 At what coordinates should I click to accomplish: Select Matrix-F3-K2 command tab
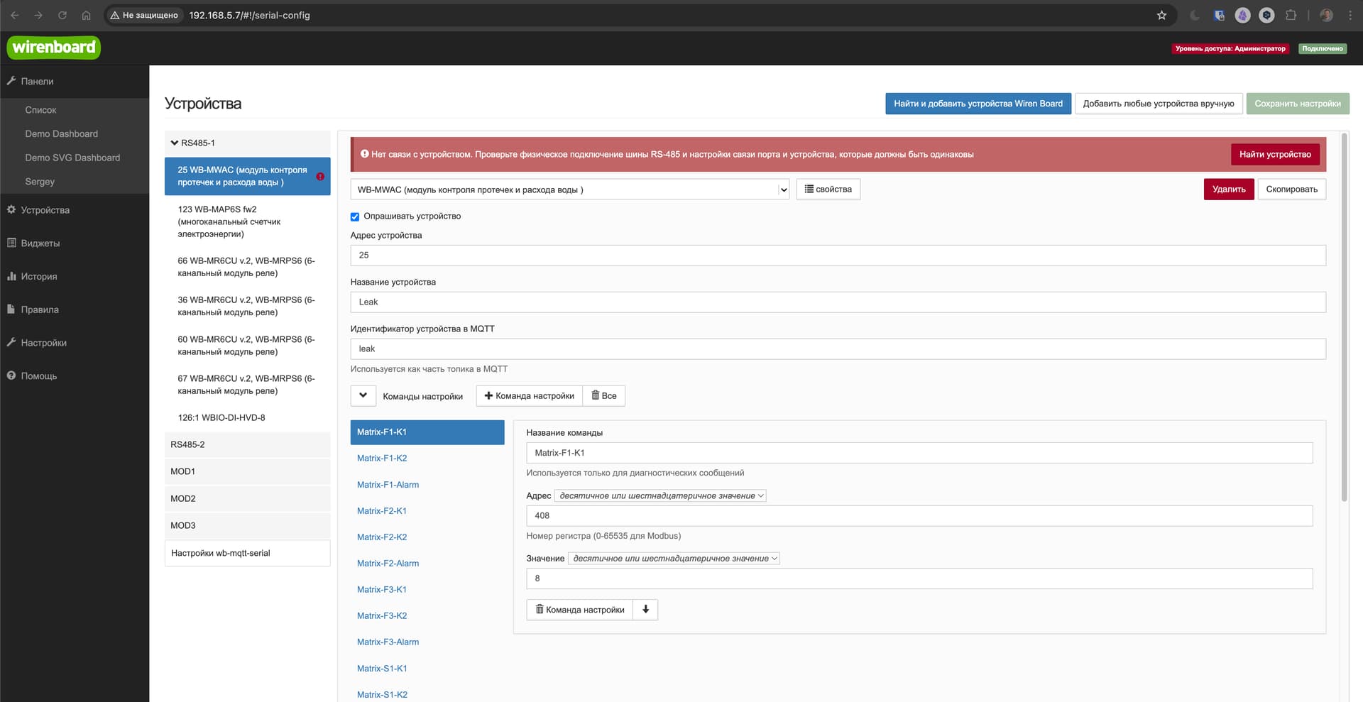427,616
